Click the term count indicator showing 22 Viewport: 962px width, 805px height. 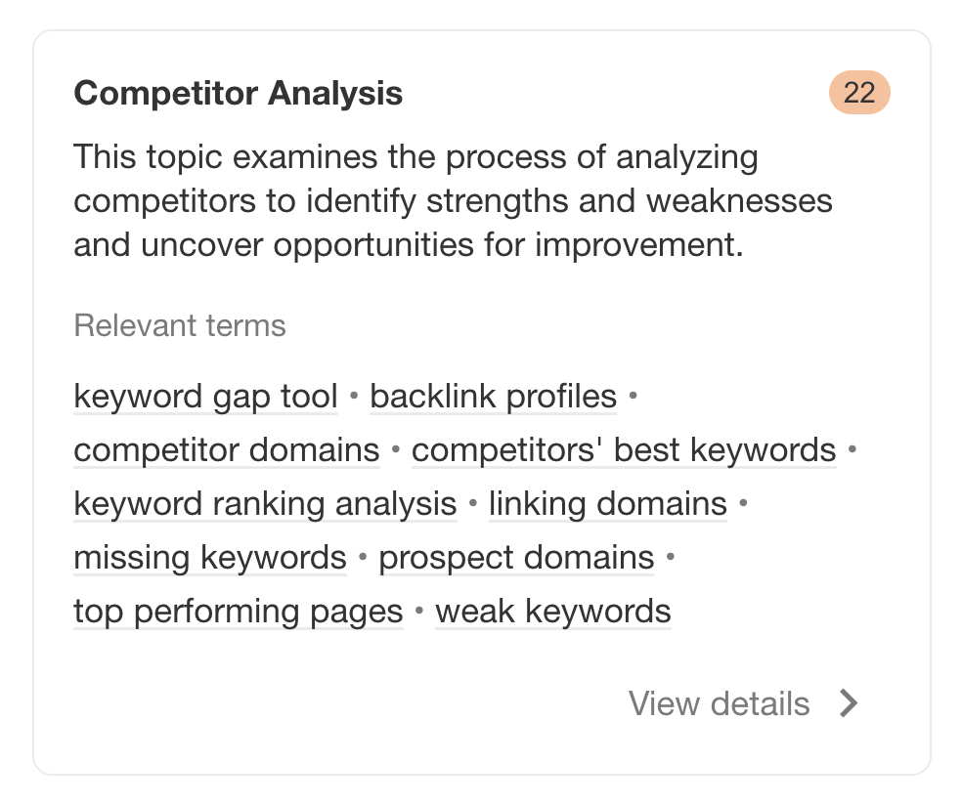[859, 92]
